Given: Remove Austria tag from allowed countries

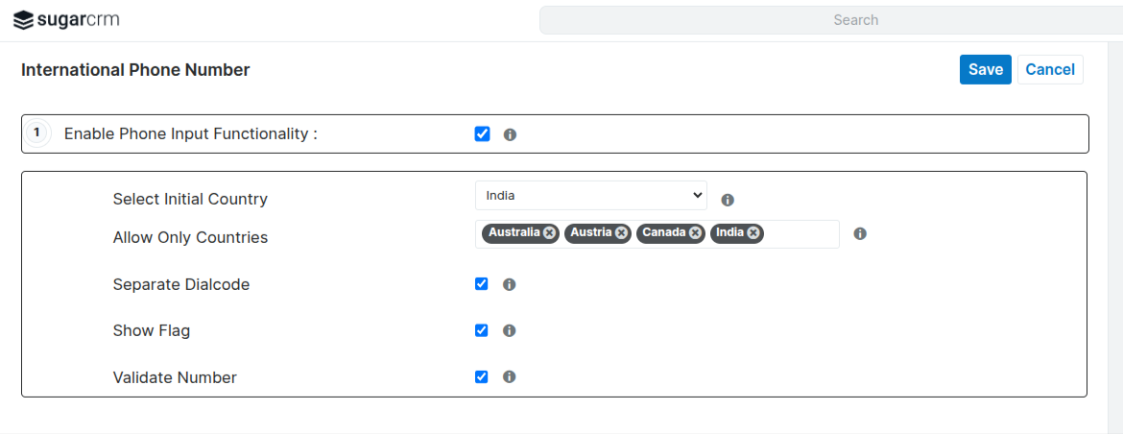Looking at the screenshot, I should point(621,233).
